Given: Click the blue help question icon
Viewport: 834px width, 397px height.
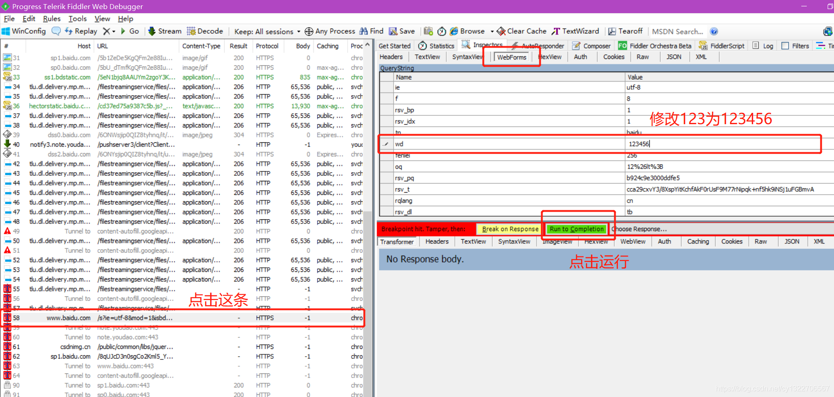Looking at the screenshot, I should [x=714, y=31].
